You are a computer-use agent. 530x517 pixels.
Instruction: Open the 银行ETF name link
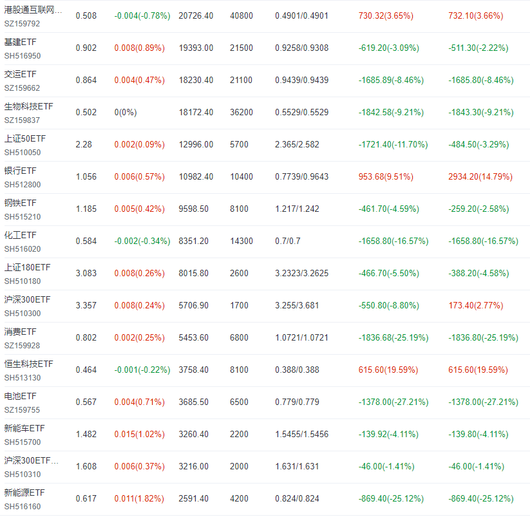coord(20,171)
